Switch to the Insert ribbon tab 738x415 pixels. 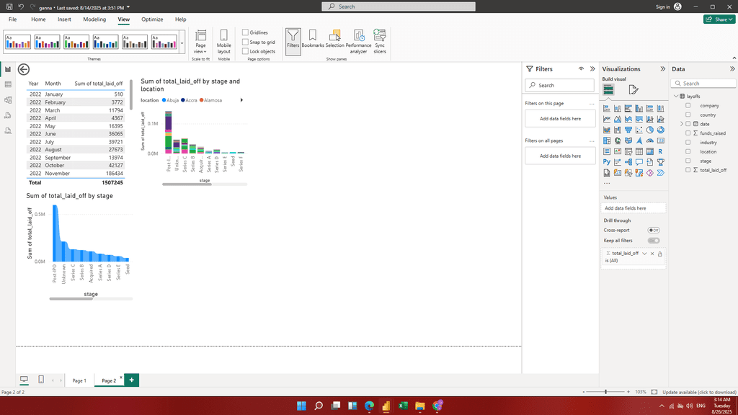64,19
